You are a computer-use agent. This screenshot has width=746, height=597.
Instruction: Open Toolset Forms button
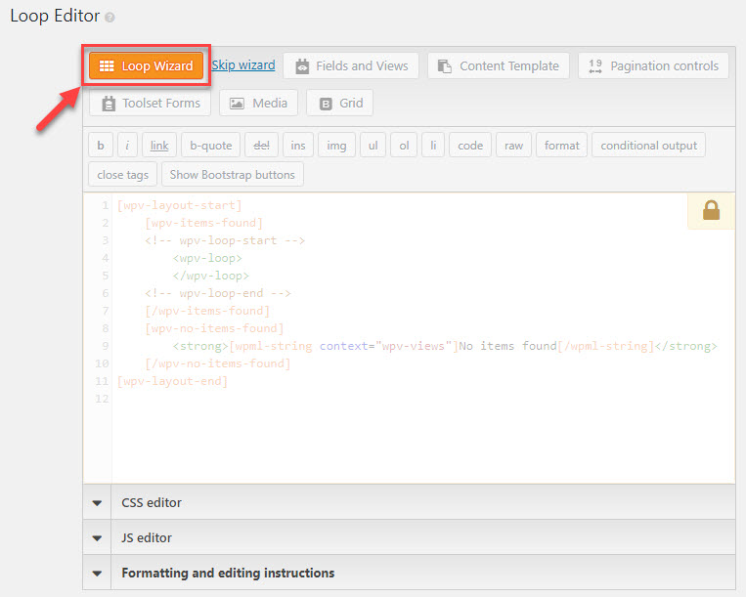point(150,103)
